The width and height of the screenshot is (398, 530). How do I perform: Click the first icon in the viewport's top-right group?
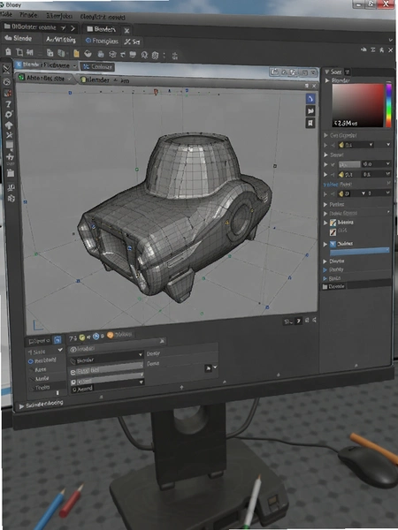(x=274, y=72)
